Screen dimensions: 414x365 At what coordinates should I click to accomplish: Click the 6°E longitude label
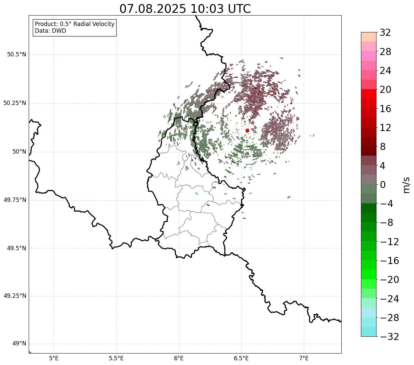(179, 358)
